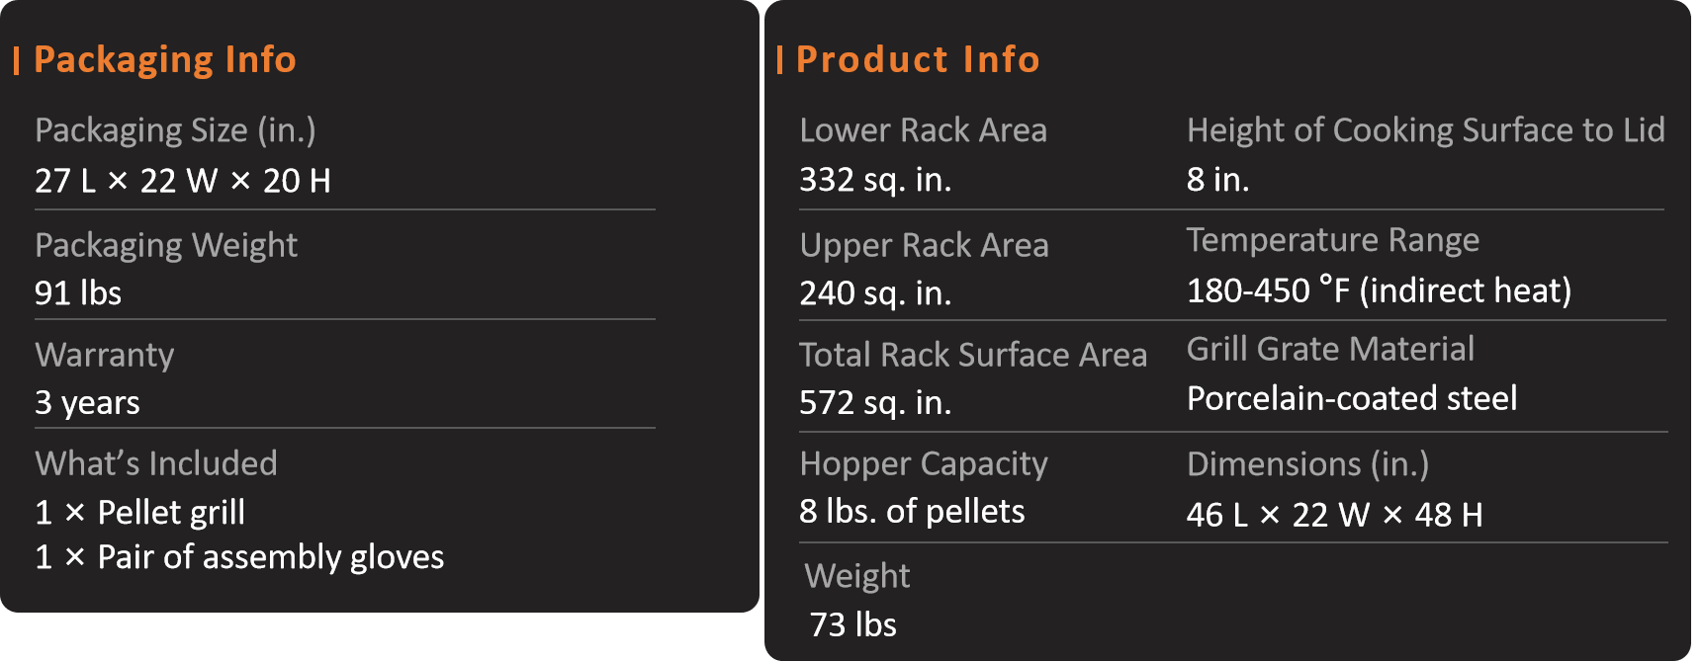The image size is (1702, 662).
Task: Click the Lower Rack Area label
Action: pos(924,130)
